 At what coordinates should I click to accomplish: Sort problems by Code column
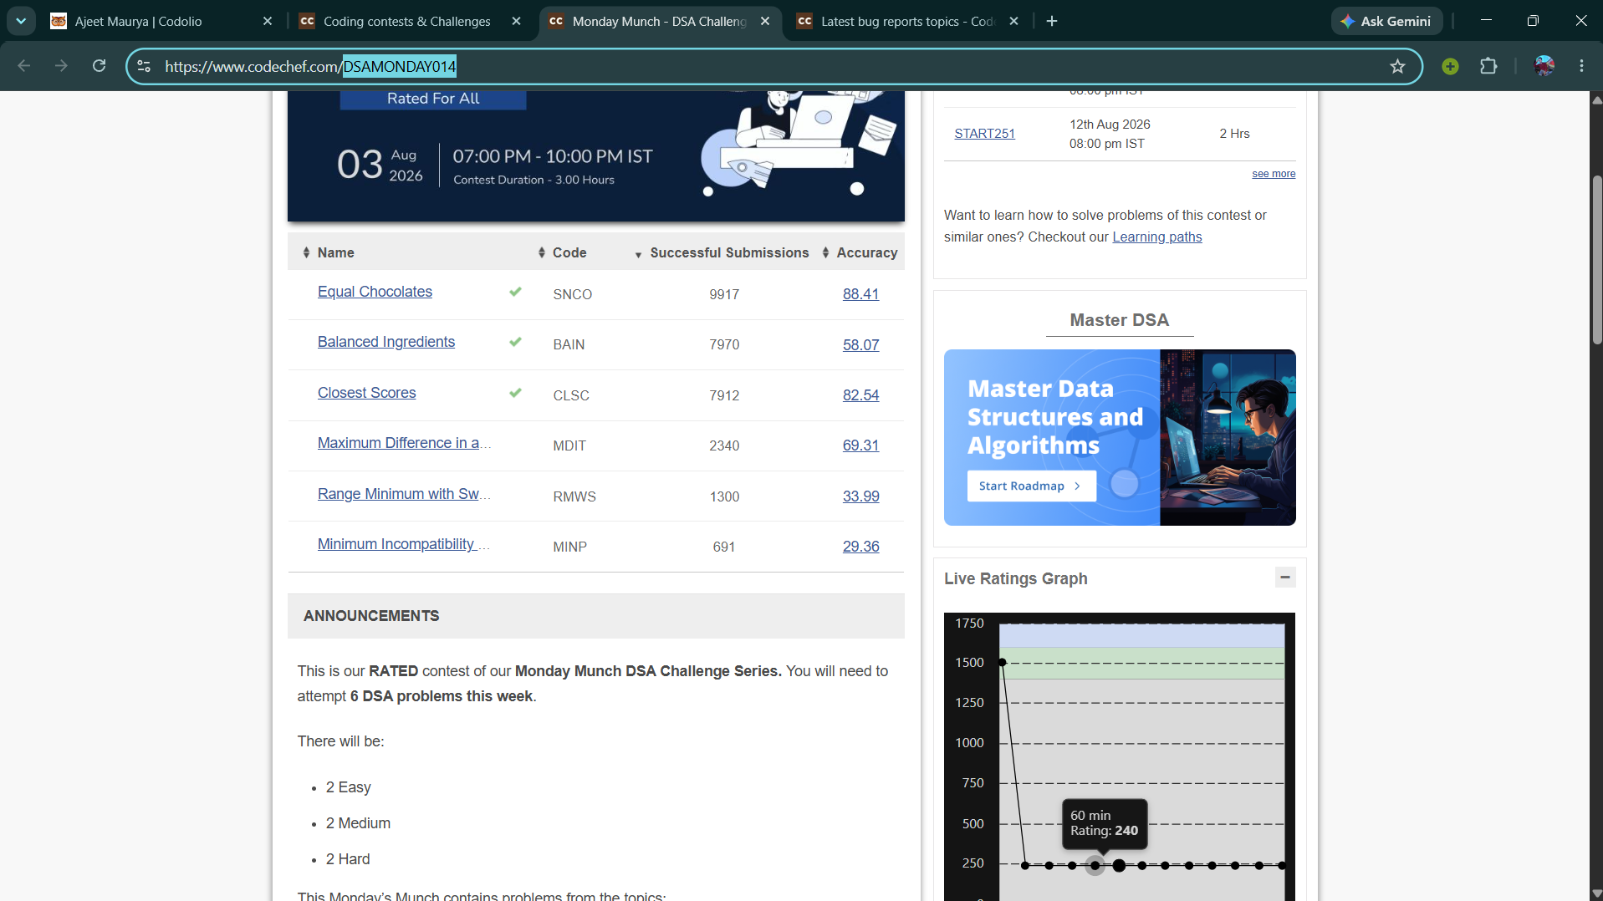click(x=562, y=252)
